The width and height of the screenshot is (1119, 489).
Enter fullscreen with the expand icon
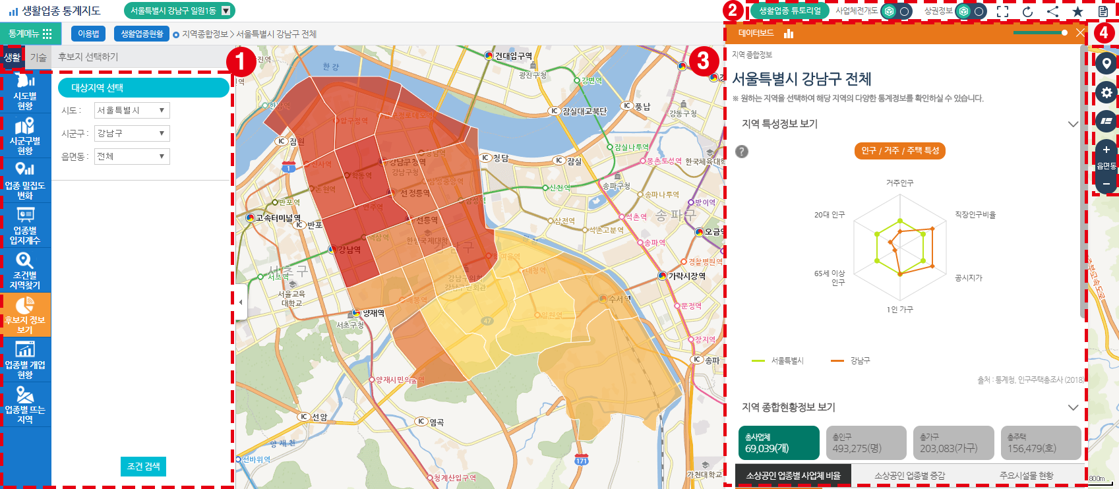pos(1002,11)
